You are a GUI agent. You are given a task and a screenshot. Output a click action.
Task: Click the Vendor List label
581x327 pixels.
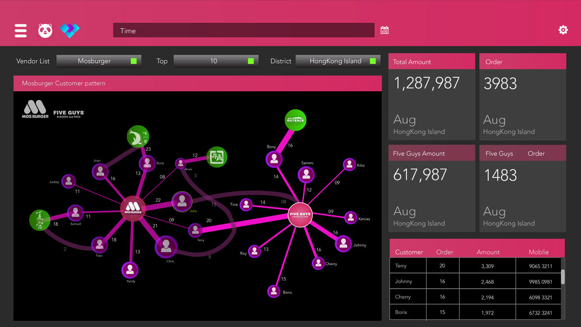click(x=33, y=61)
